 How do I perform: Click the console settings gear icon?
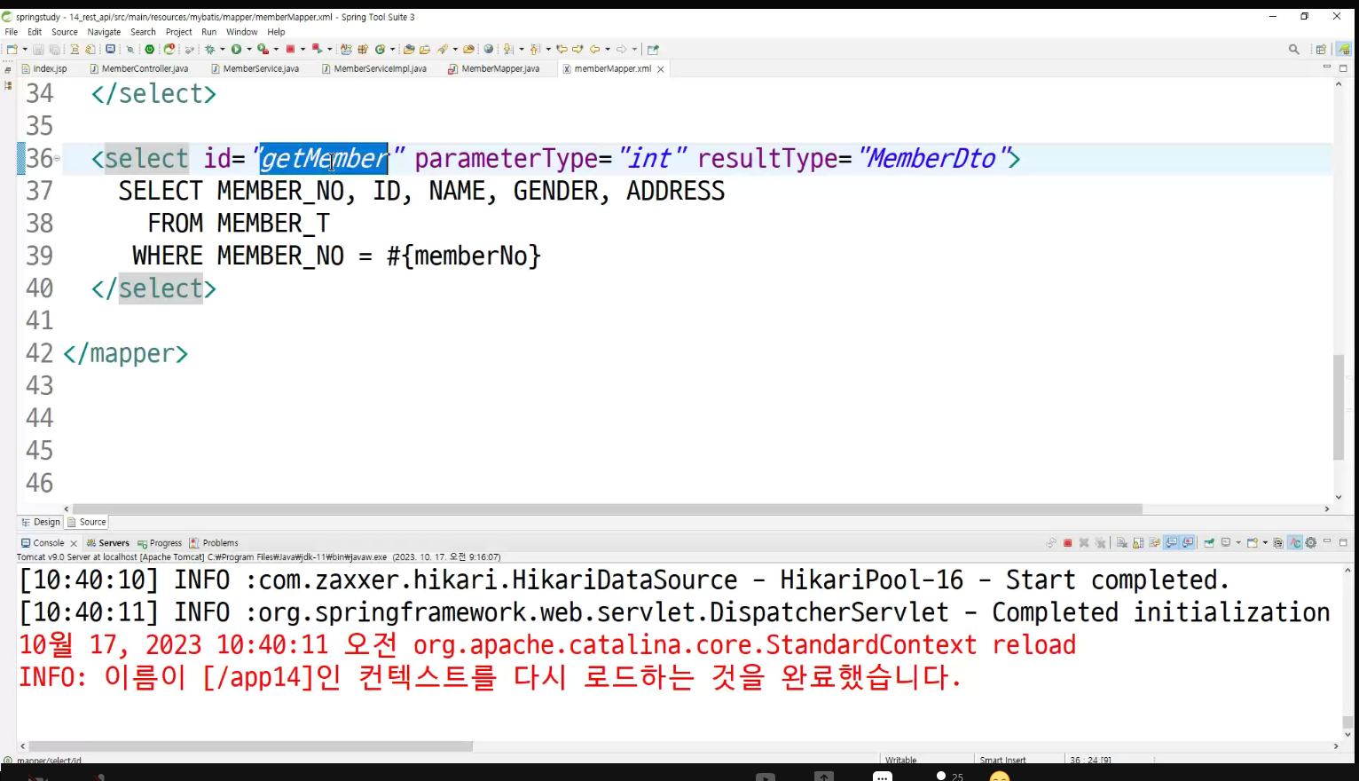click(x=1311, y=543)
